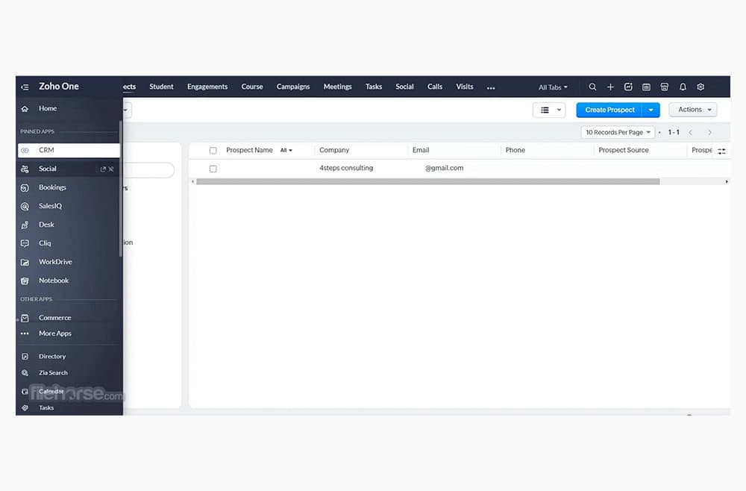The height and width of the screenshot is (491, 746).
Task: Open Tasks at the sidebar bottom
Action: point(46,407)
